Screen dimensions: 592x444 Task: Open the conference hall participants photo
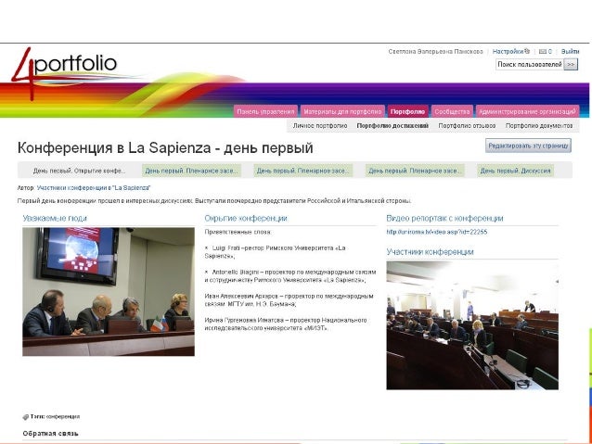(x=472, y=325)
